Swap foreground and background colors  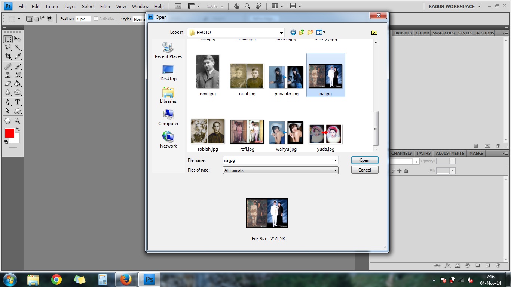[18, 130]
